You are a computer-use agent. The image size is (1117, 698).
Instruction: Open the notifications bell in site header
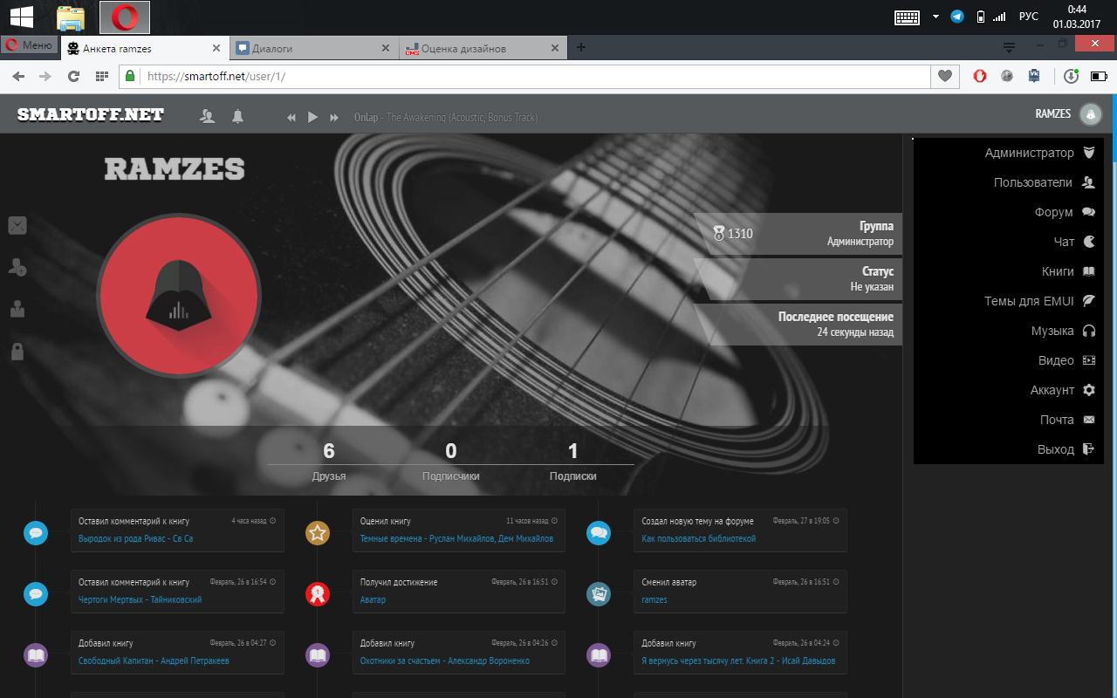(237, 116)
